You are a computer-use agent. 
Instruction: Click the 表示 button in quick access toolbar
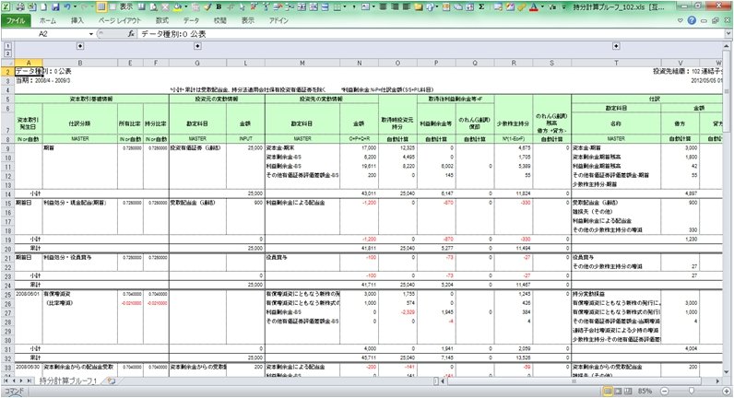tap(126, 7)
